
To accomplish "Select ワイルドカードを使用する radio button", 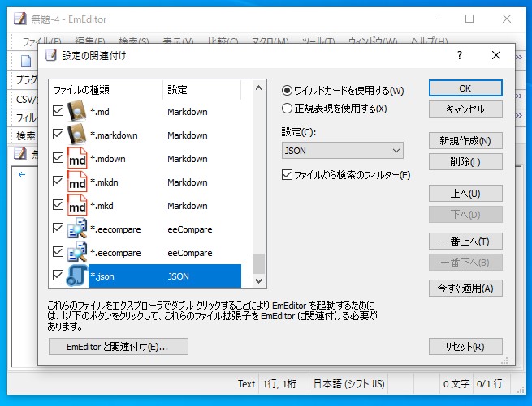I will [287, 91].
